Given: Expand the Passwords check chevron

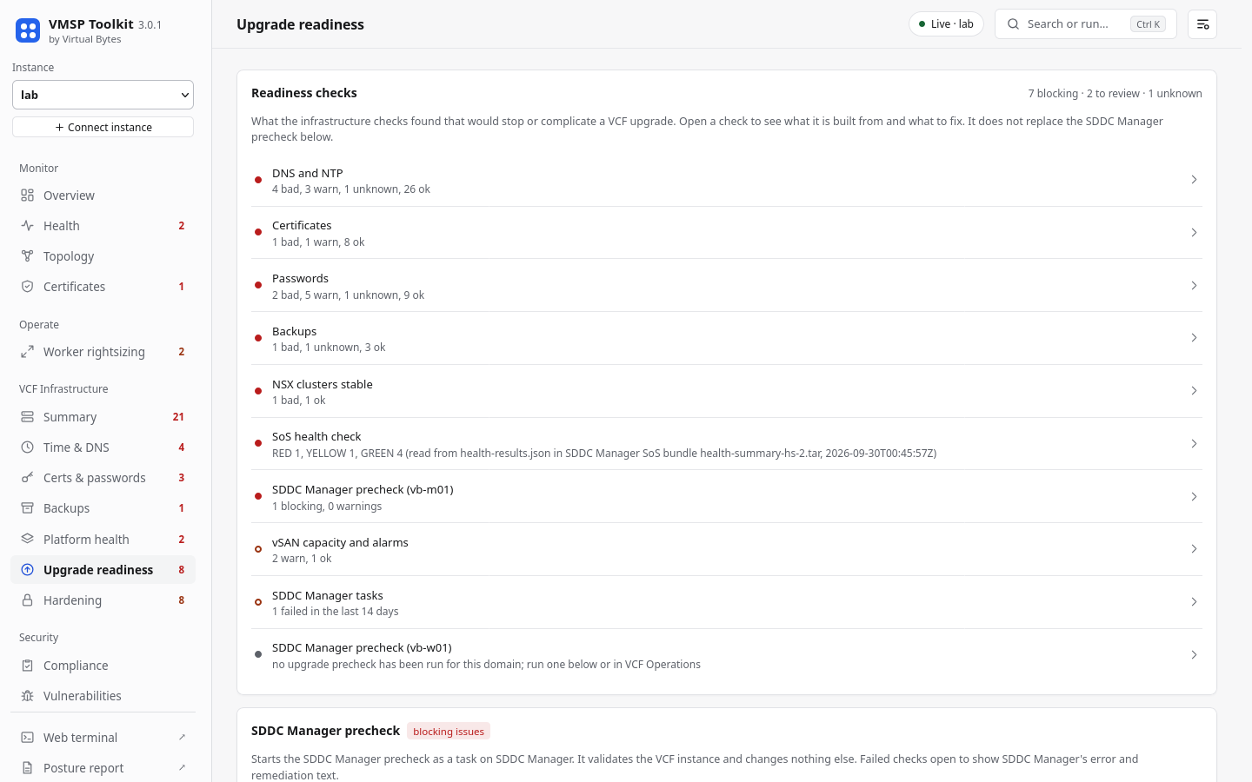Looking at the screenshot, I should coord(1194,286).
